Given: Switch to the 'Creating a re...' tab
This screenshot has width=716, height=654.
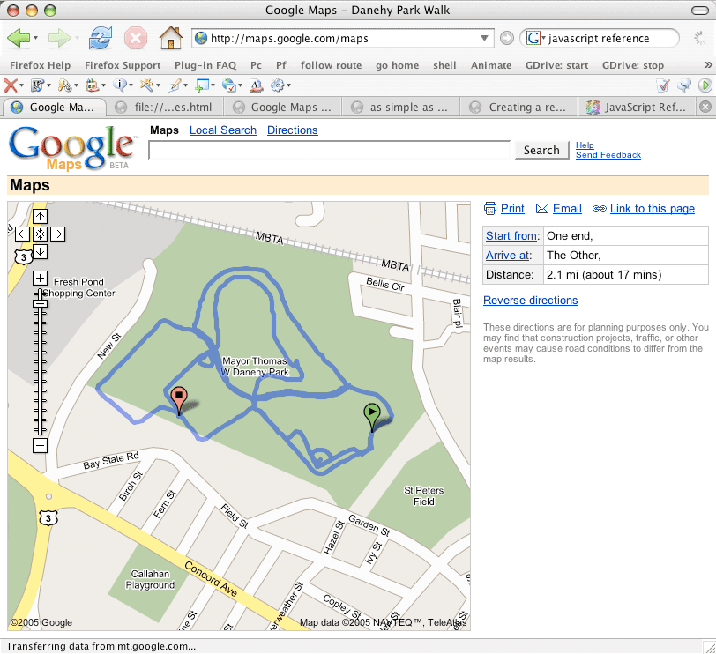Looking at the screenshot, I should click(x=520, y=108).
